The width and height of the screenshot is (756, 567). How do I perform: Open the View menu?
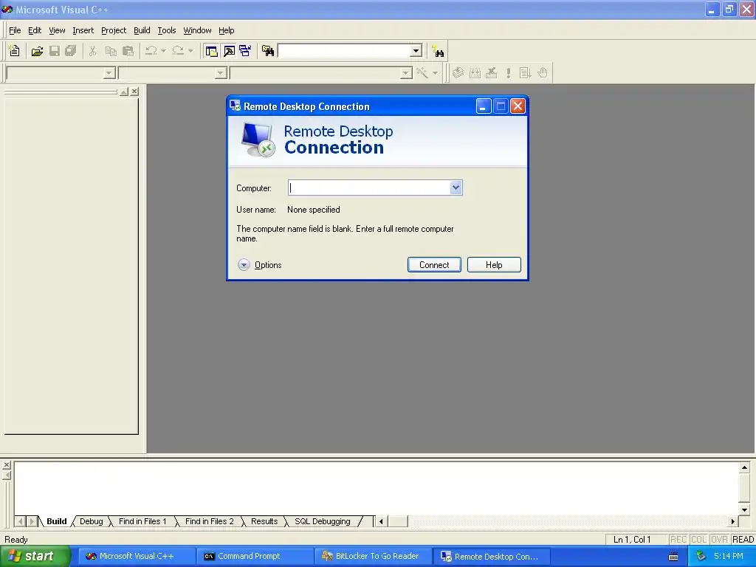(57, 30)
